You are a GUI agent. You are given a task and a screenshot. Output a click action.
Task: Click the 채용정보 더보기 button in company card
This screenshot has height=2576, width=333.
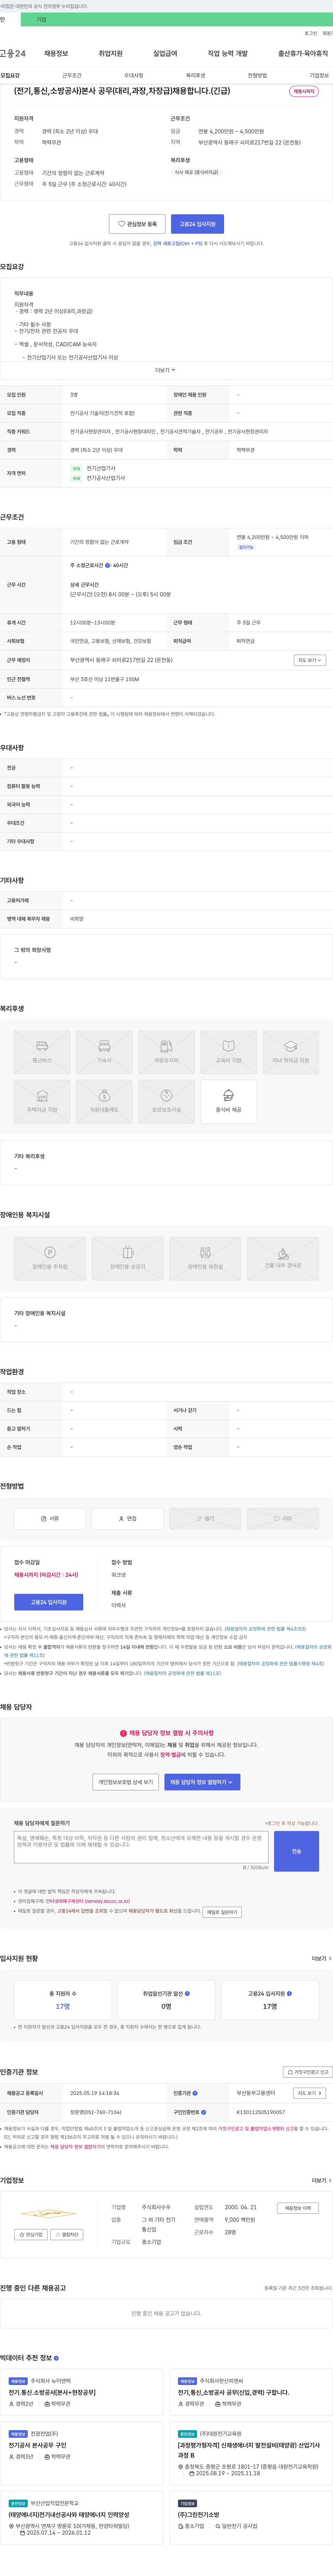(x=298, y=2208)
